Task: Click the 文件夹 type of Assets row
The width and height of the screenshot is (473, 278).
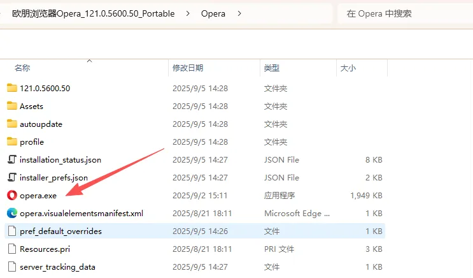Action: tap(276, 106)
